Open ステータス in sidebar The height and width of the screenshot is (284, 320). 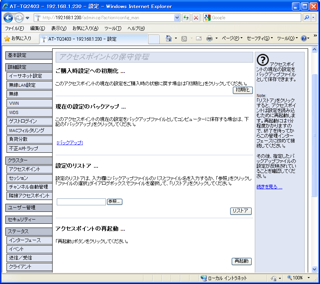[29, 231]
